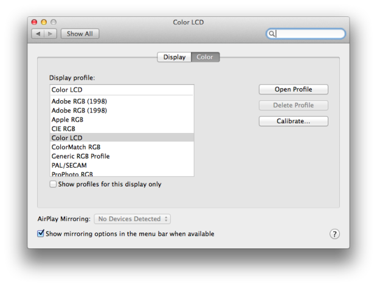
Task: Click the Calibrate... button
Action: pos(293,121)
